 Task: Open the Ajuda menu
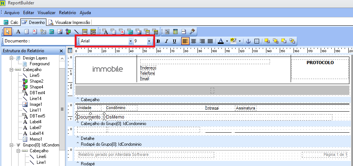pyautogui.click(x=85, y=13)
